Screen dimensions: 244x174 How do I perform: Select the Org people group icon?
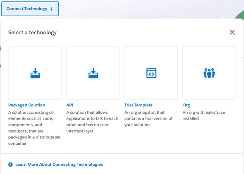pos(209,73)
